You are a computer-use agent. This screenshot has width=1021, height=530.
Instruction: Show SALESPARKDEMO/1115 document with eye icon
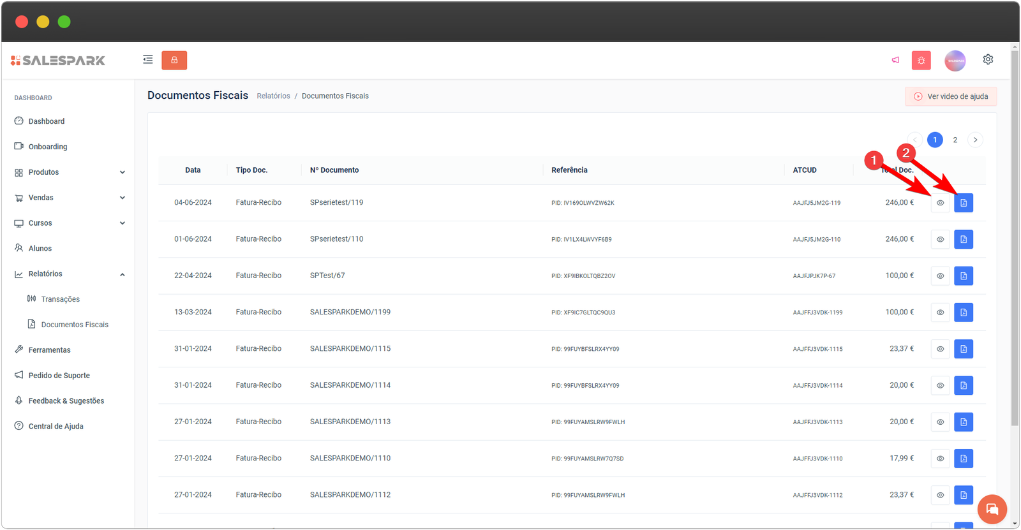tap(940, 349)
